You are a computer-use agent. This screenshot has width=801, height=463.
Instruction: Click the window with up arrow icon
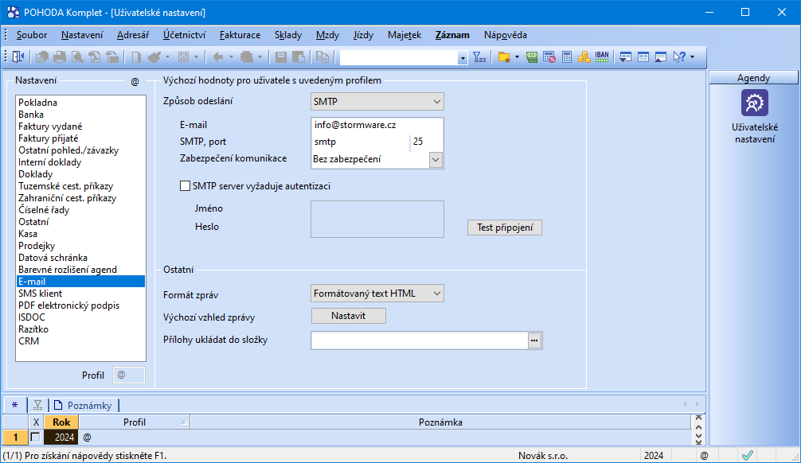[x=661, y=56]
